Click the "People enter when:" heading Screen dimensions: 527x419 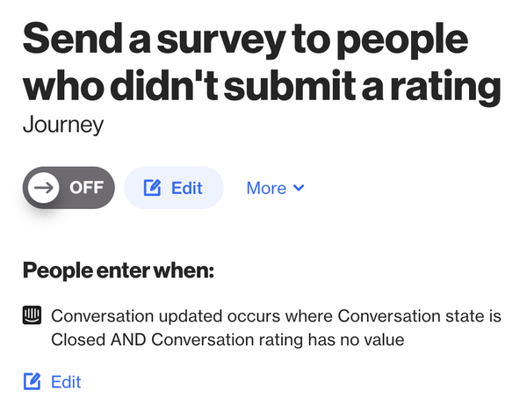pos(118,270)
